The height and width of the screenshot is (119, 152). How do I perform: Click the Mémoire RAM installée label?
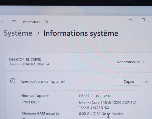[40, 113]
